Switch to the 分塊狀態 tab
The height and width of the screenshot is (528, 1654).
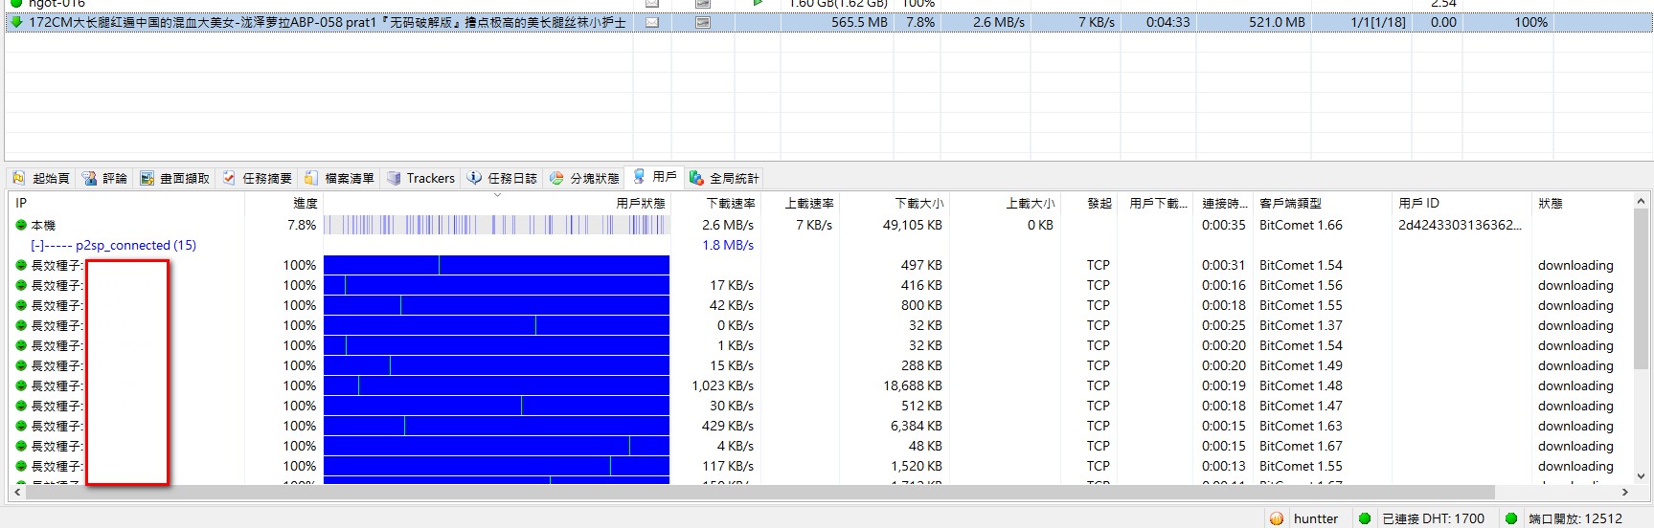pyautogui.click(x=585, y=178)
